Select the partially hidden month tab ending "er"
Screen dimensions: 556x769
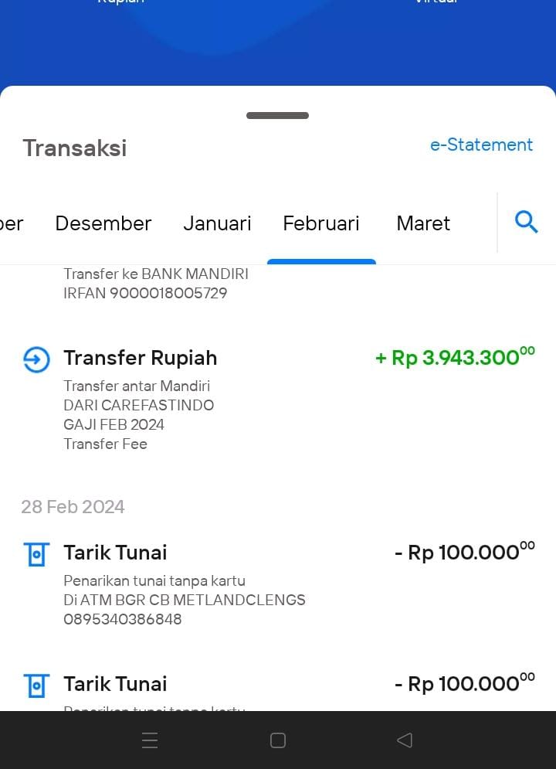[x=12, y=223]
